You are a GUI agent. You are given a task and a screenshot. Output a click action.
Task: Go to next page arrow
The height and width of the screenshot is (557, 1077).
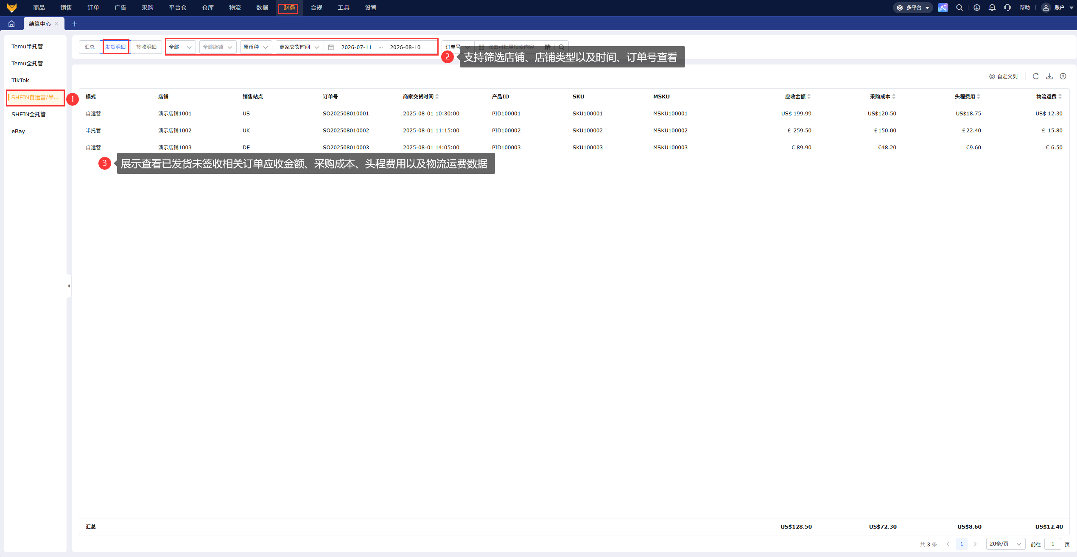(975, 544)
